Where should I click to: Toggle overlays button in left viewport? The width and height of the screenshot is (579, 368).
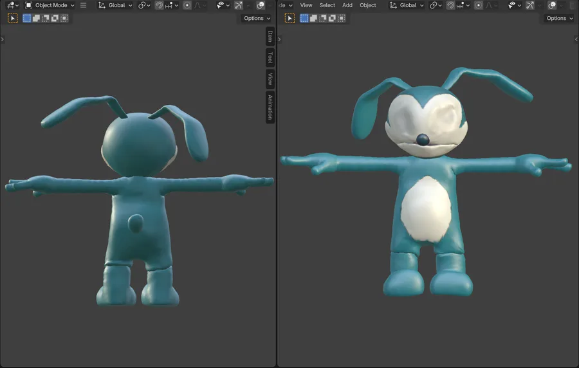[261, 5]
